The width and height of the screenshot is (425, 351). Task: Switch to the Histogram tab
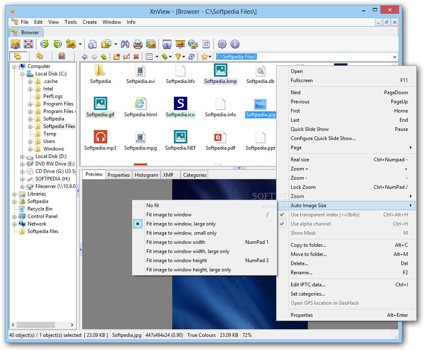point(146,175)
